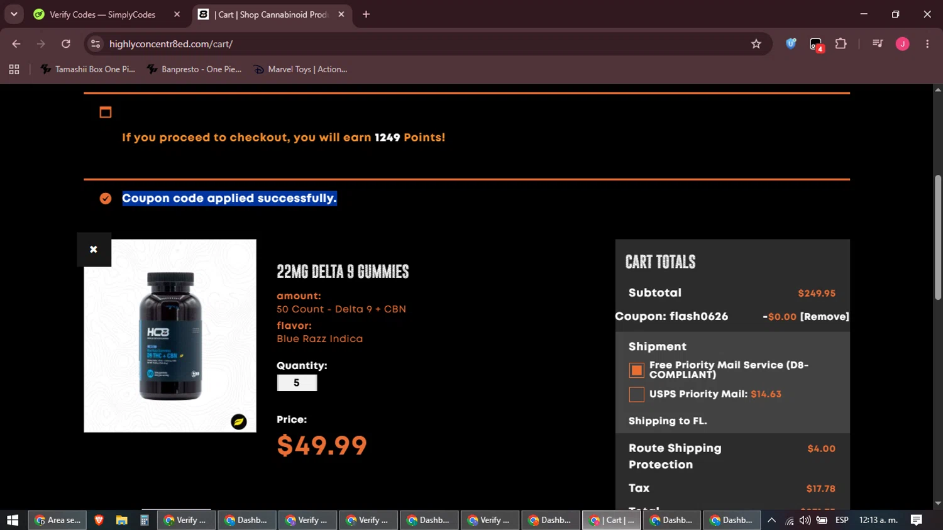Open the media controls icon

(x=878, y=43)
